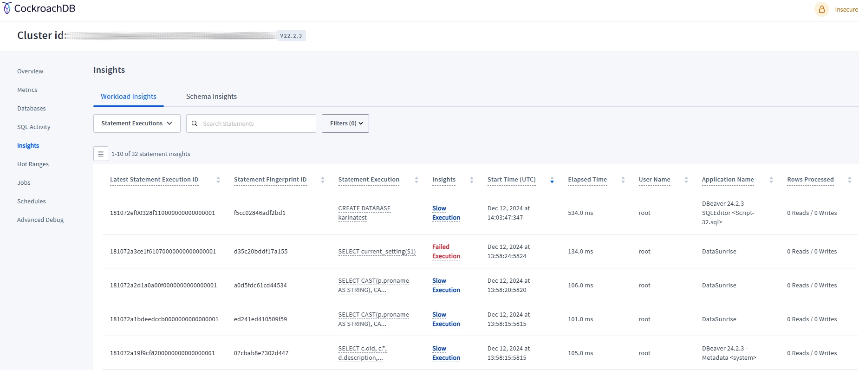
Task: Click fingerprint ID f5cc02846adf2bd1
Action: pos(260,213)
